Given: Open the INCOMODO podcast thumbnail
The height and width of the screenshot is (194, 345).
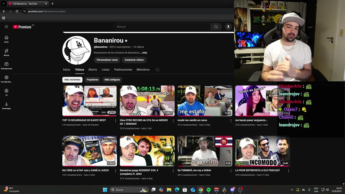Looking at the screenshot, I should point(263,151).
